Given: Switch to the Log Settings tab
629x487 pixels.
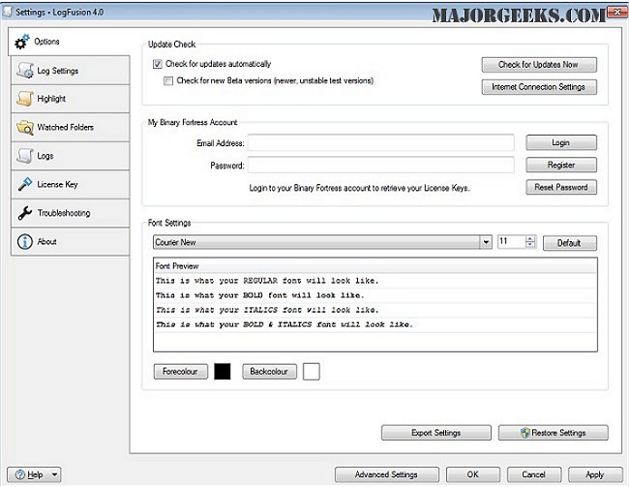Looking at the screenshot, I should point(71,71).
